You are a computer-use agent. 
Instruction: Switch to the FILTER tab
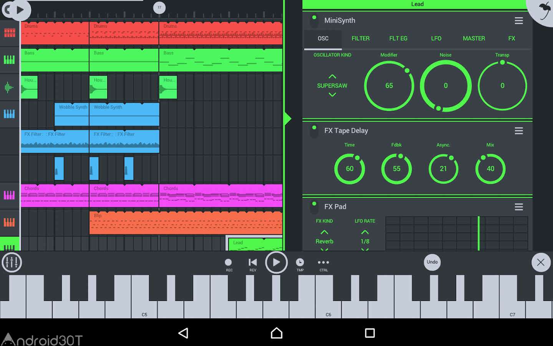361,38
